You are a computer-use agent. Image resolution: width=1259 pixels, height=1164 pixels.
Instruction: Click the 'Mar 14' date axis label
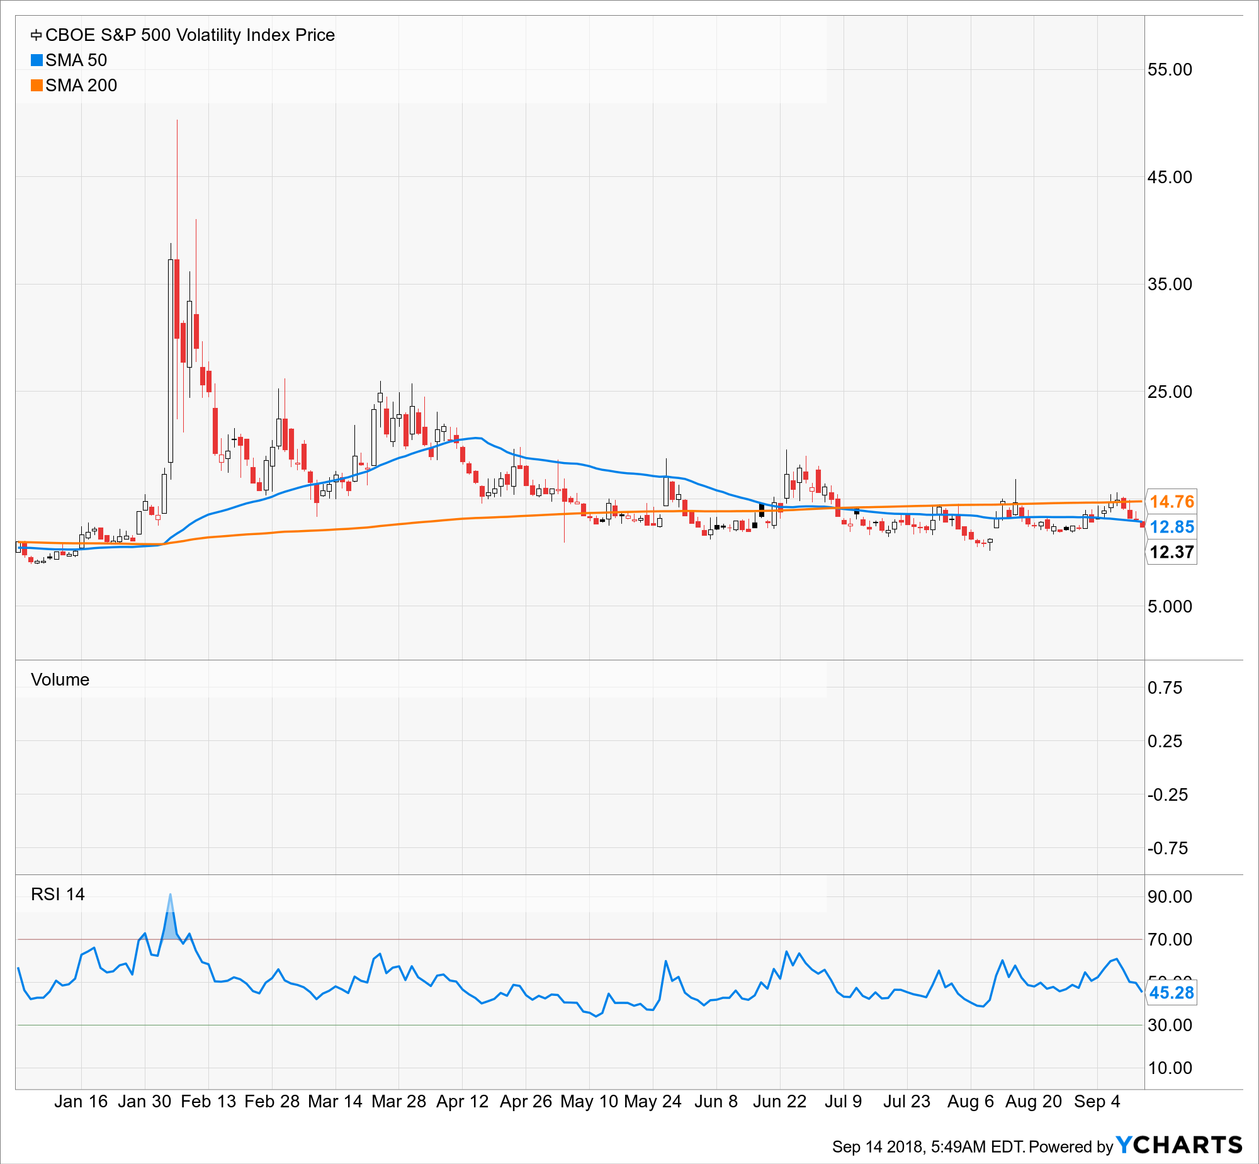pos(335,1102)
